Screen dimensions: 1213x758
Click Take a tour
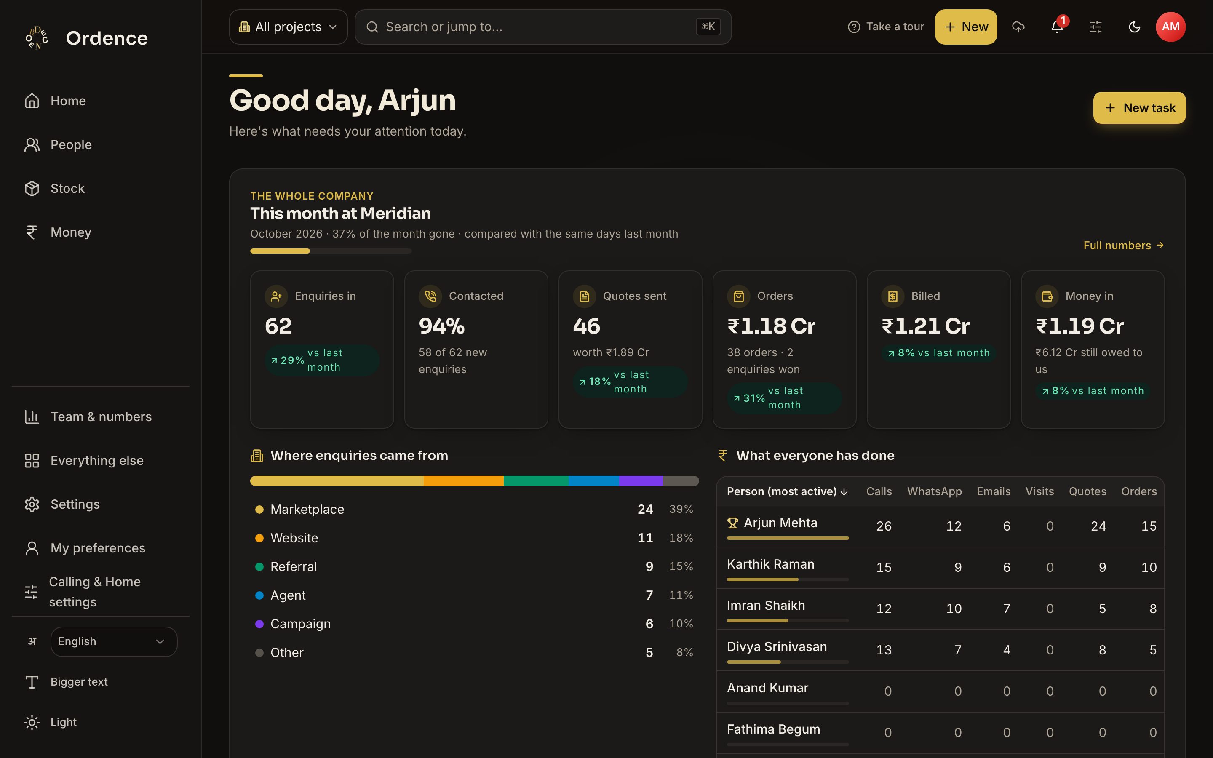(x=886, y=27)
